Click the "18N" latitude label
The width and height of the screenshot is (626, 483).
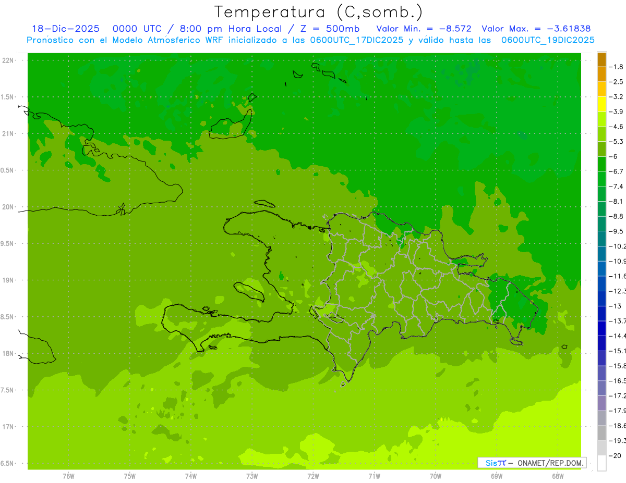coord(9,353)
